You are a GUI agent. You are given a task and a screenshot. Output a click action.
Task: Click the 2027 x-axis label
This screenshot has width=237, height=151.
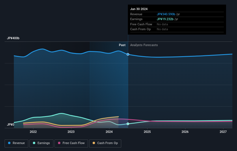(223, 132)
